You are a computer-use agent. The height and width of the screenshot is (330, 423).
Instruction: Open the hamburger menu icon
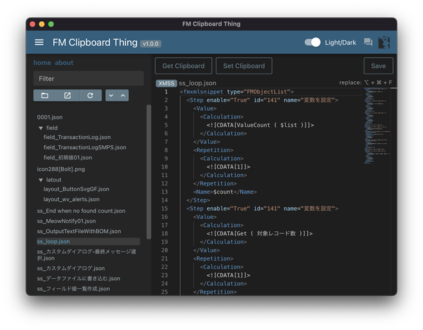point(39,42)
